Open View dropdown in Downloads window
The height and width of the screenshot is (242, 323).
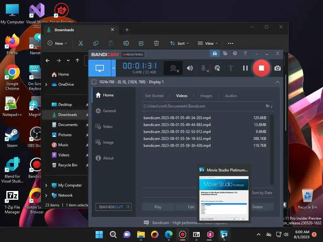click(x=208, y=43)
